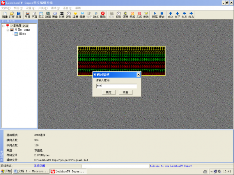Start the 预览 (Preview) playback
Screen dimensions: 234x175
pyautogui.click(x=155, y=15)
